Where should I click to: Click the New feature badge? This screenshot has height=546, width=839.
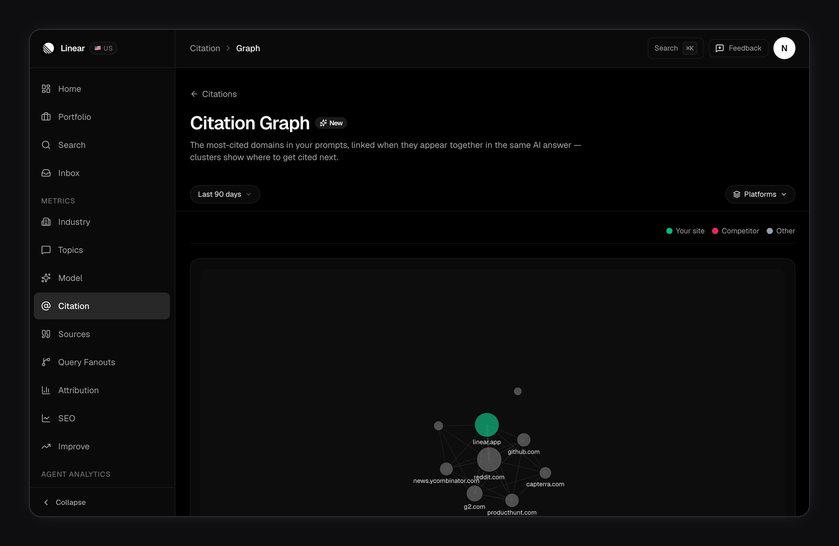point(331,123)
